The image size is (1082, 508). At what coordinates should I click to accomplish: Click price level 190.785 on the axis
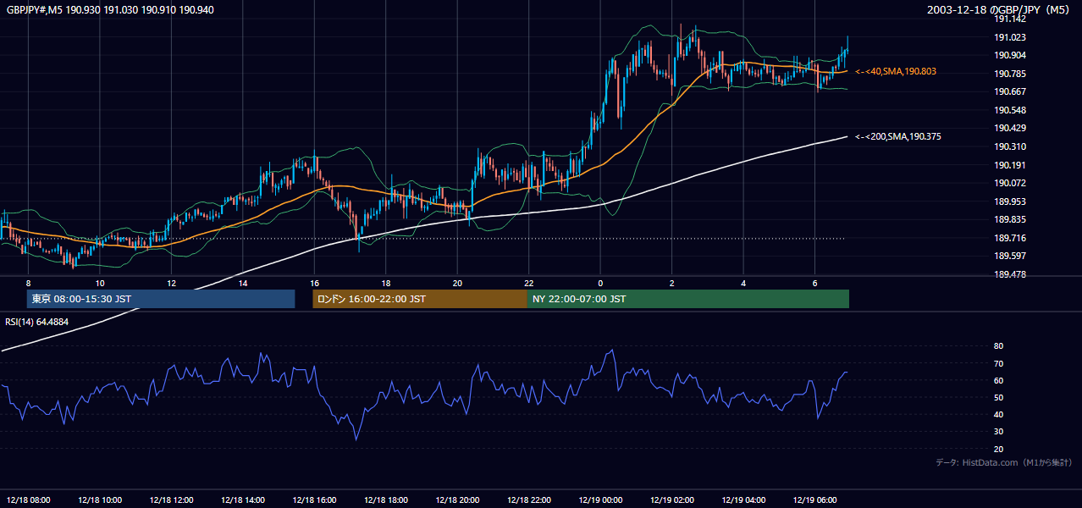1010,74
